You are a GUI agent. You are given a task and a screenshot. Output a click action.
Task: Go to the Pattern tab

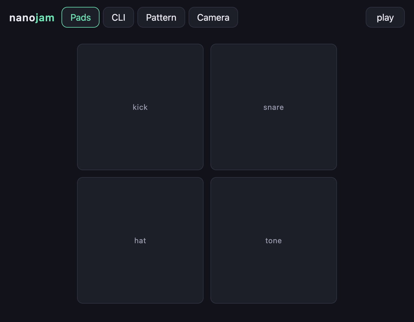(161, 17)
